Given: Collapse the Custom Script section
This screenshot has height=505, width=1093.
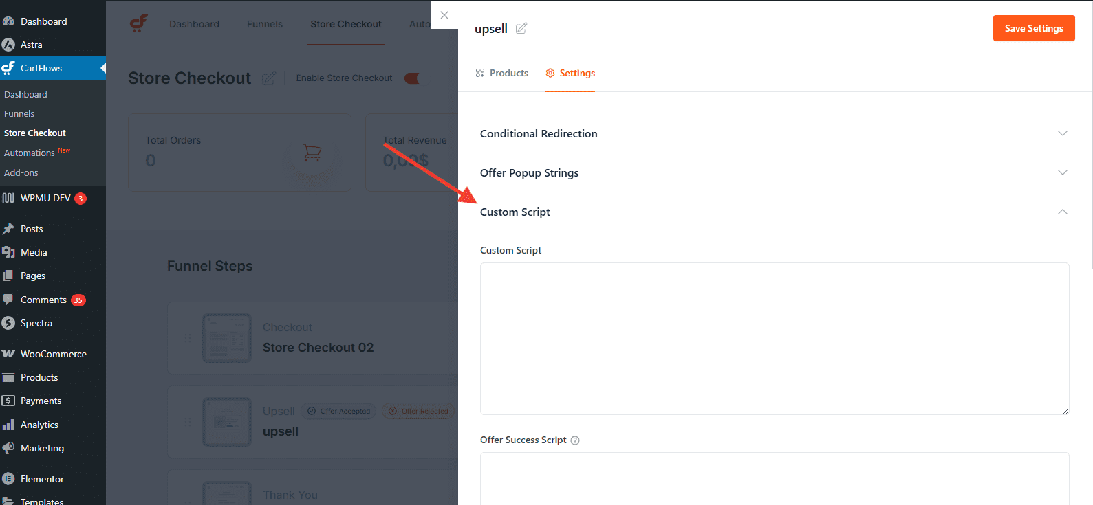Looking at the screenshot, I should [x=775, y=212].
